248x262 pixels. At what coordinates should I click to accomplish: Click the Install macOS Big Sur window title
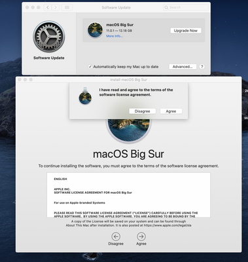tap(128, 80)
